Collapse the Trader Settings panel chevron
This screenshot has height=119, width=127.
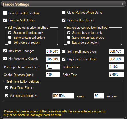tap(123, 4)
